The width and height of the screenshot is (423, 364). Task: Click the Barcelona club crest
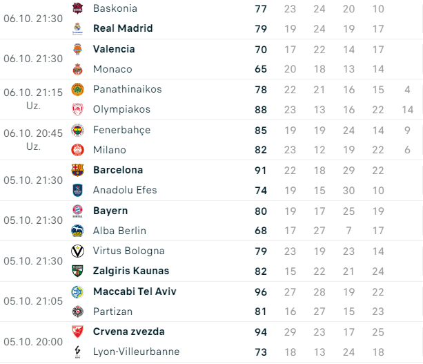point(78,170)
